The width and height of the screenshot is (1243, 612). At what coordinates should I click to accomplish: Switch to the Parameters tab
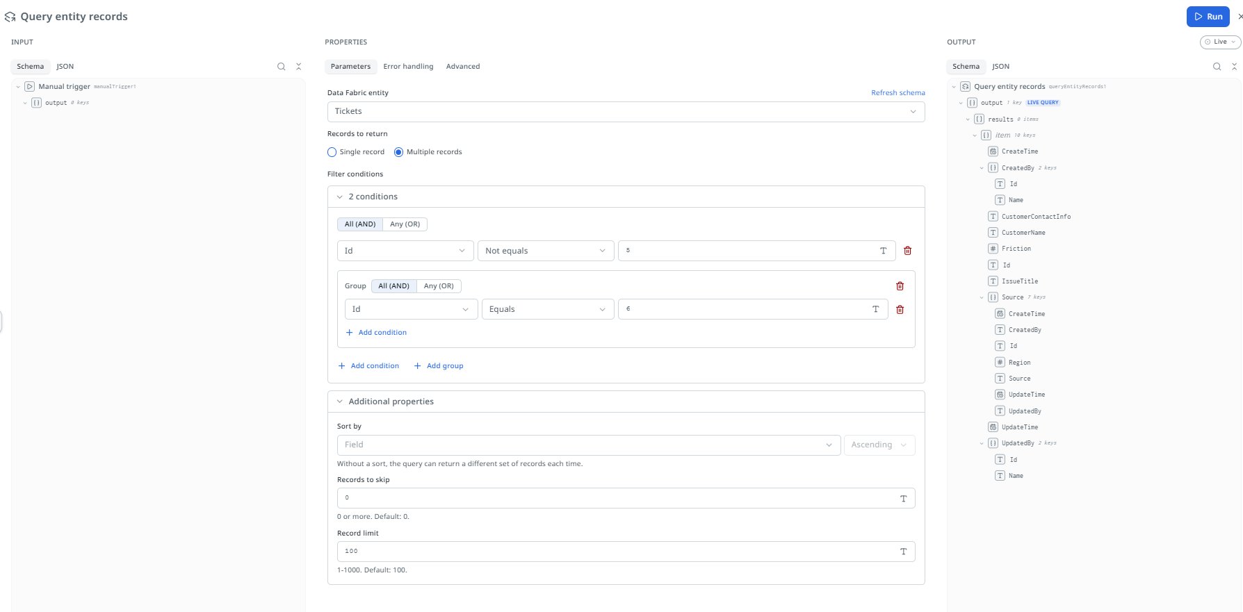350,67
